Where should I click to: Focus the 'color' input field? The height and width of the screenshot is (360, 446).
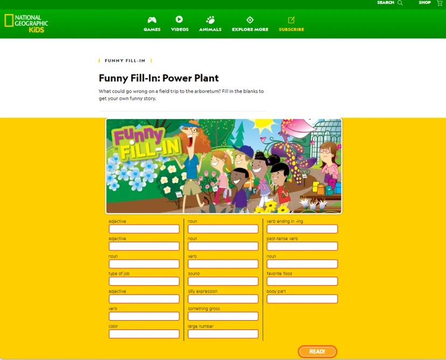click(x=144, y=334)
